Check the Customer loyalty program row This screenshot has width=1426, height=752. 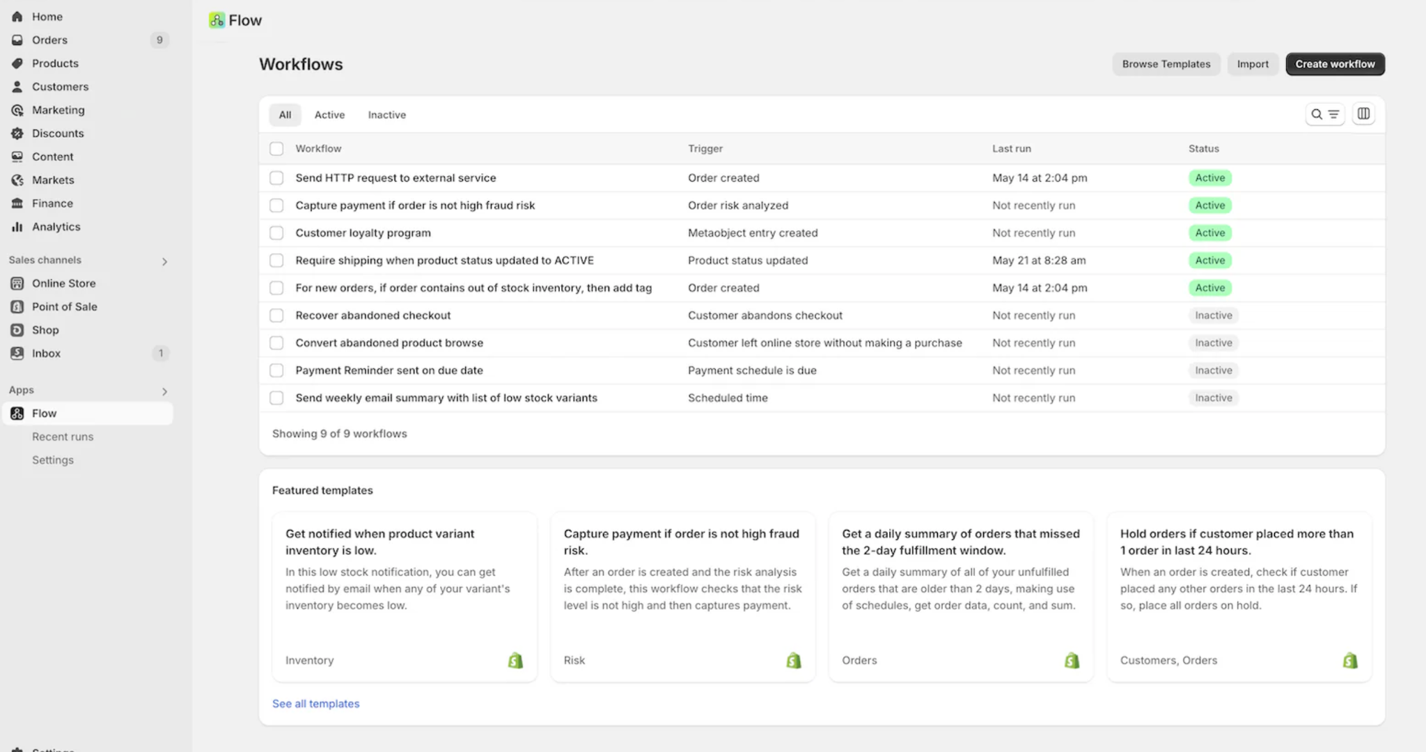[x=276, y=233]
